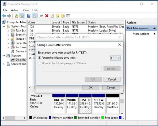The width and height of the screenshot is (158, 126).
Task: Click OK in Change Drive Letter and Paths dialog
Action: [x=90, y=87]
